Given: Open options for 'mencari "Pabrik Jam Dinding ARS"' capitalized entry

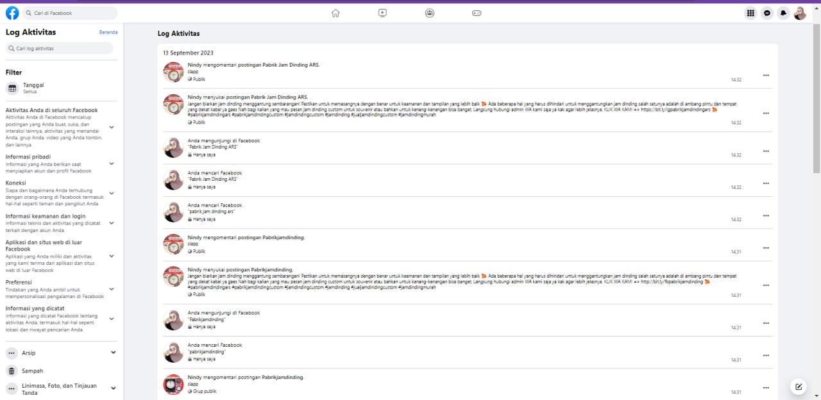Looking at the screenshot, I should click(766, 183).
